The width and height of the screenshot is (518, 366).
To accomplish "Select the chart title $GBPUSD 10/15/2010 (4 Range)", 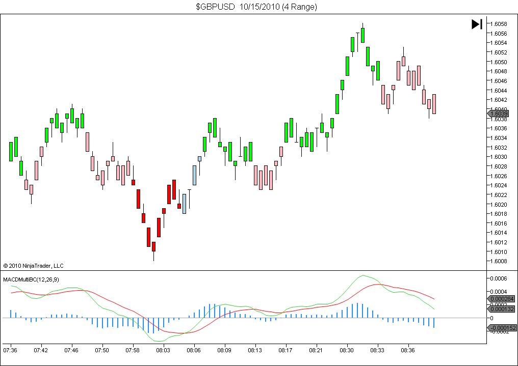I will 256,7.
